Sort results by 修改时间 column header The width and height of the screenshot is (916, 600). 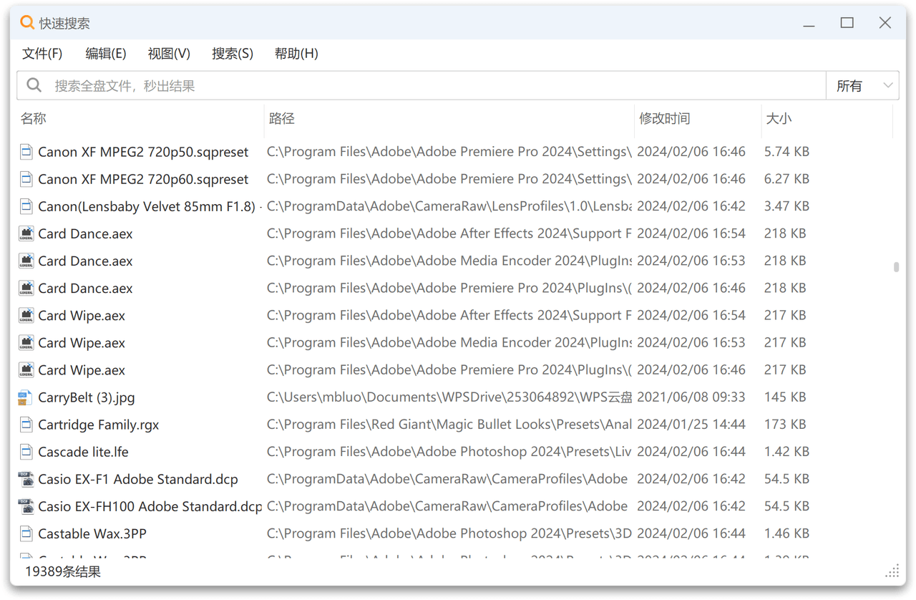tap(664, 119)
